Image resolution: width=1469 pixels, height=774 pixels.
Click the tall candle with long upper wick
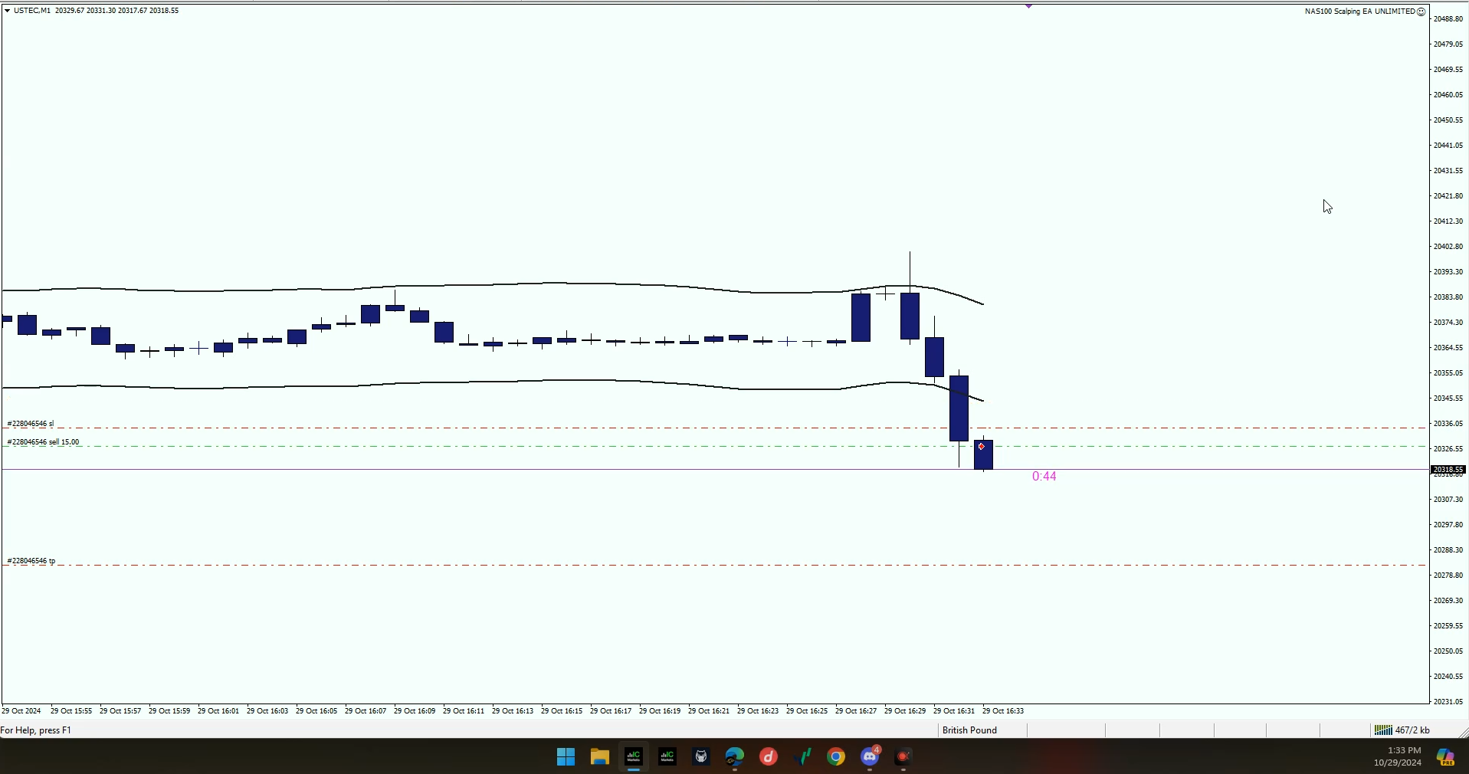[x=910, y=316]
